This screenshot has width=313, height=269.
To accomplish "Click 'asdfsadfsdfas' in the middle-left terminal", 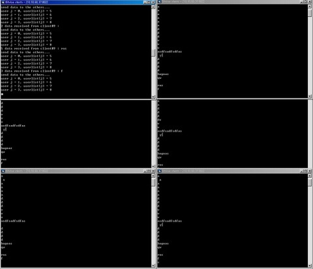I will coord(13,126).
